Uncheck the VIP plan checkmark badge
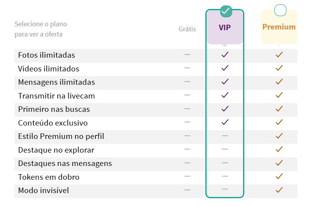Screen dimensions: 313x206 click(226, 11)
